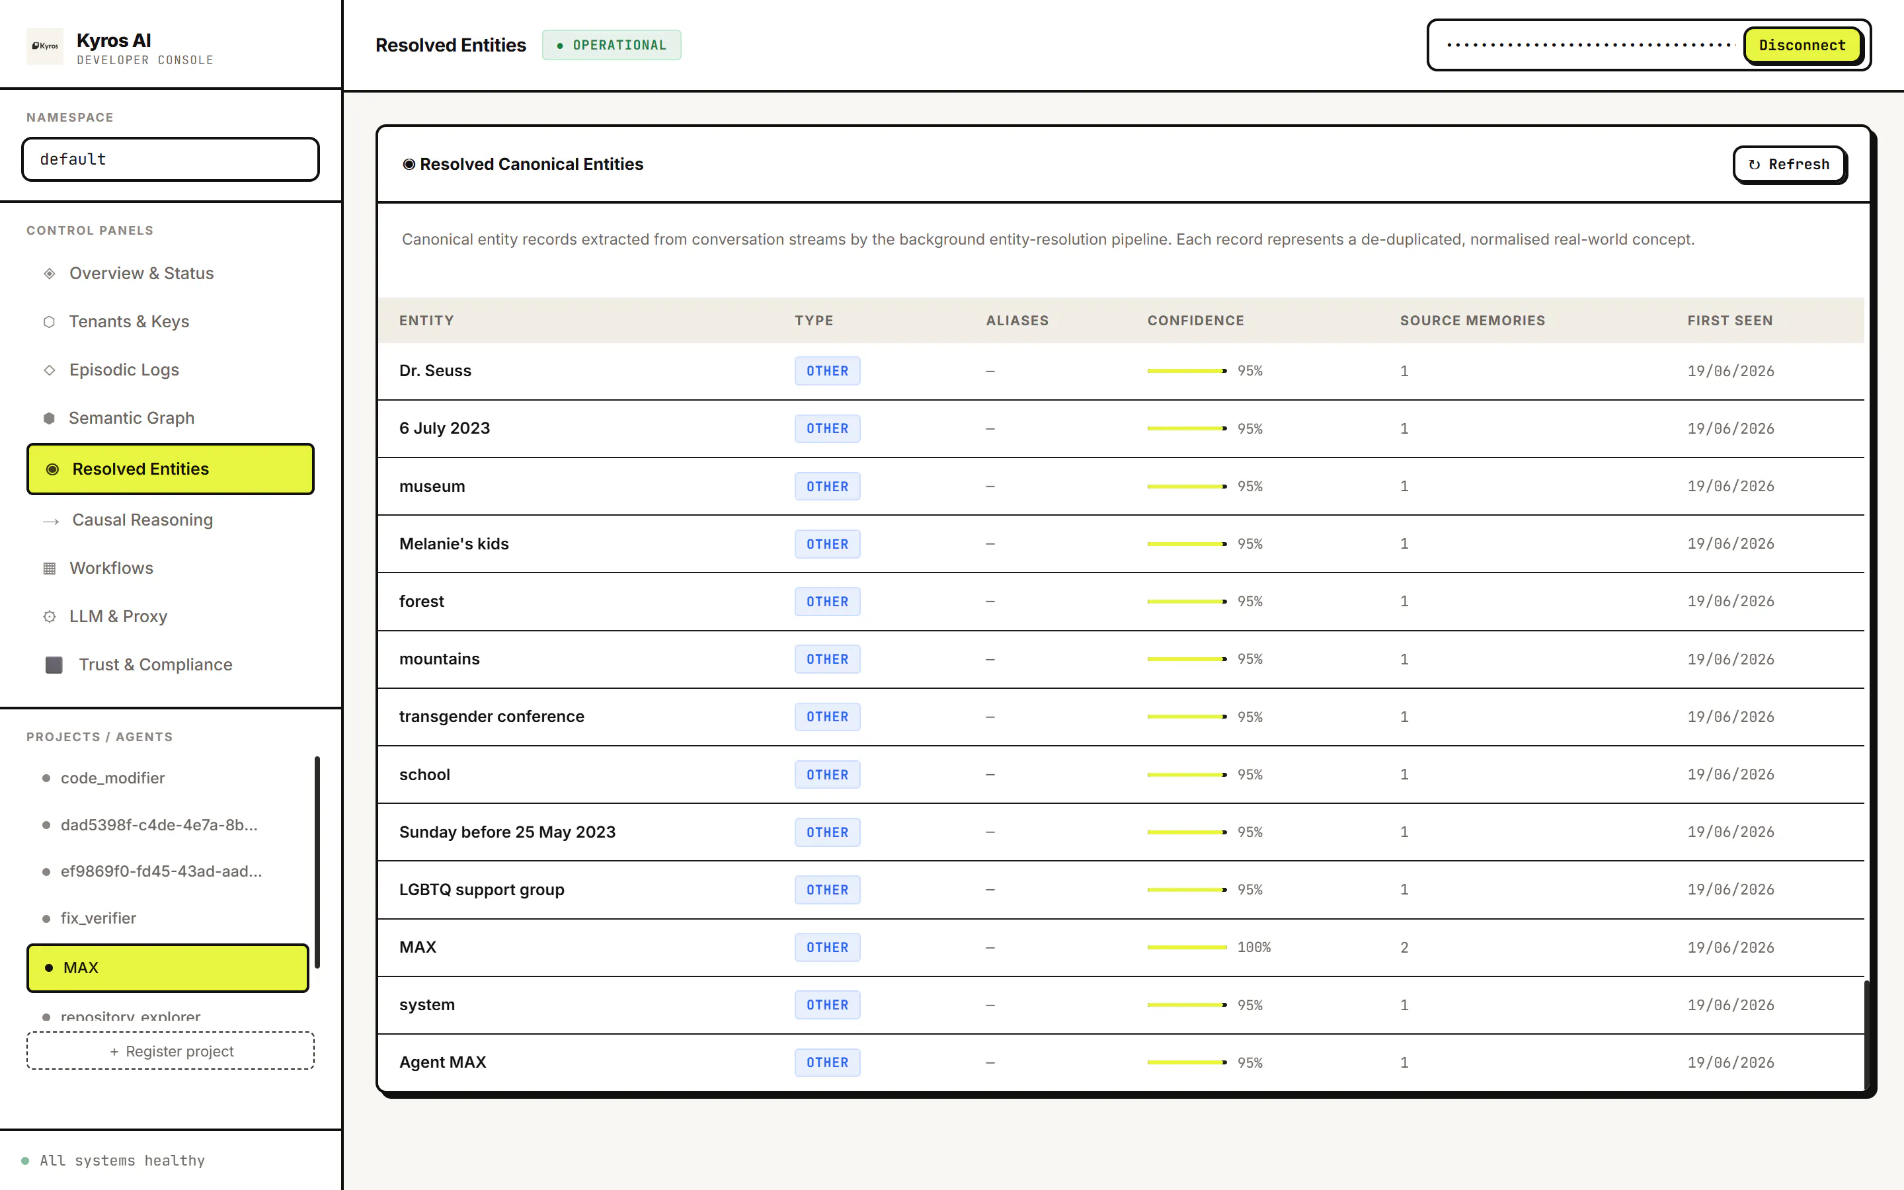Viewport: 1904px width, 1190px height.
Task: Click the Tenants & Keys hexagon icon
Action: click(49, 322)
